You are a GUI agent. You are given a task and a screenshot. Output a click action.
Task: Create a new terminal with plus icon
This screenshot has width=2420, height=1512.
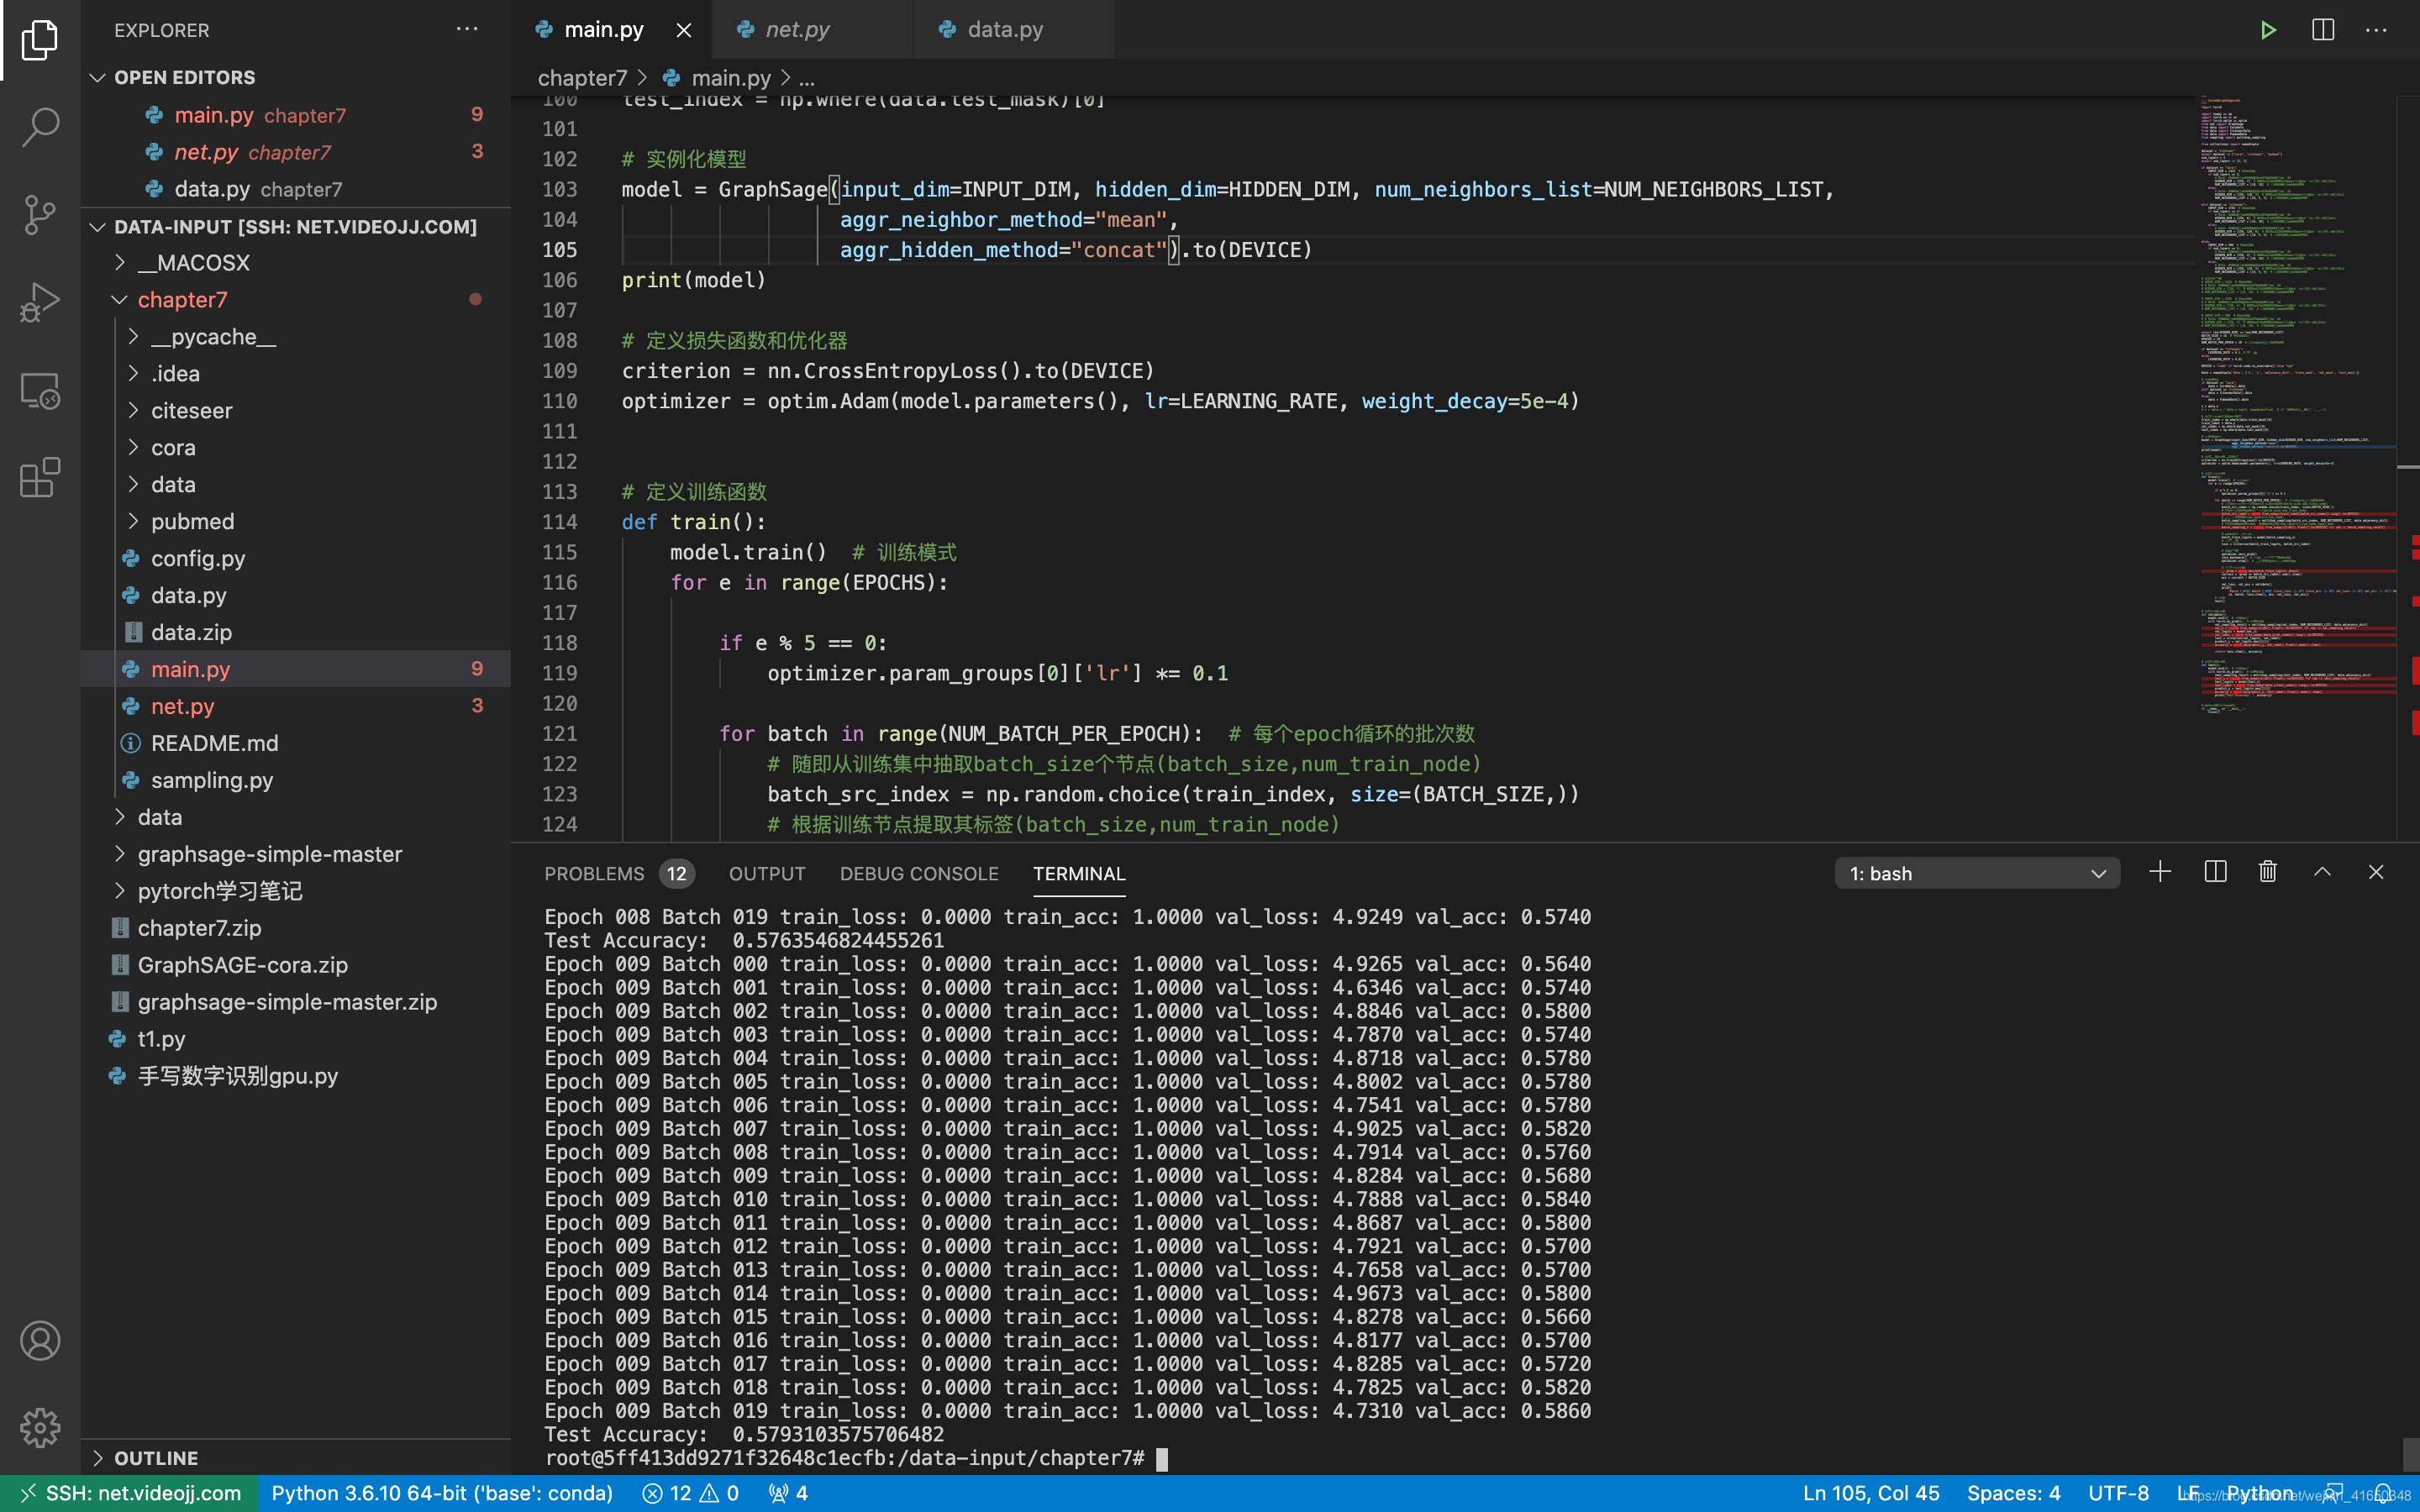[2159, 872]
